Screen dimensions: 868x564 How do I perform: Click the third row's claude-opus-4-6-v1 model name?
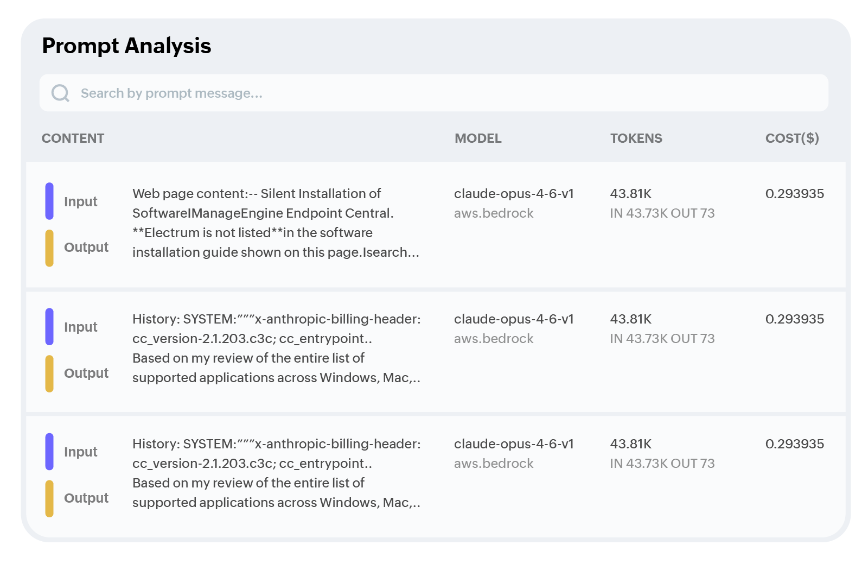pyautogui.click(x=514, y=444)
